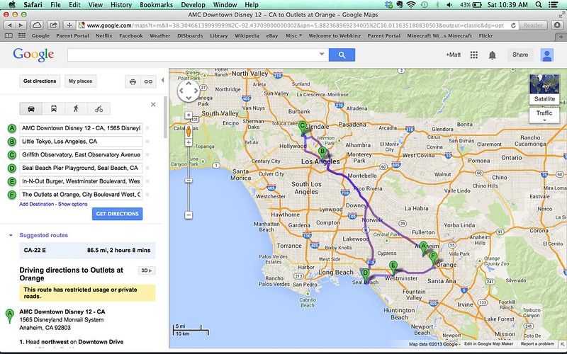Image resolution: width=567 pixels, height=354 pixels.
Task: Open the Wikipedia bookmark
Action: (247, 36)
